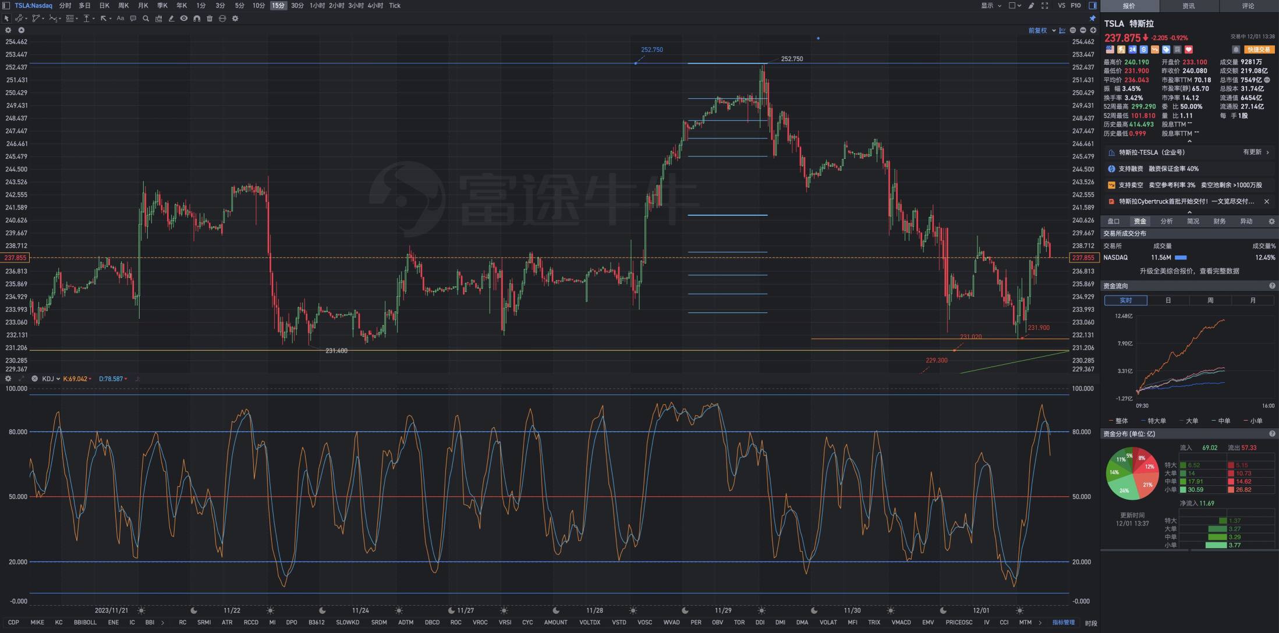Switch to 财务 financials tab

click(x=1219, y=221)
